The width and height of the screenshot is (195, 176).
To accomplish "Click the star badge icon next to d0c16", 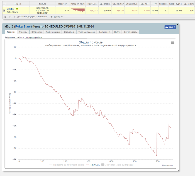I will pos(17,9).
